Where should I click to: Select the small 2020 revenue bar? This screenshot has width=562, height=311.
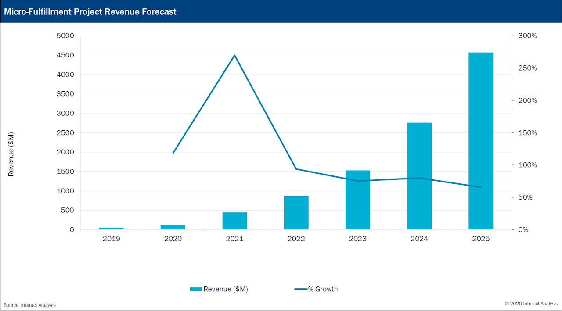click(x=173, y=227)
